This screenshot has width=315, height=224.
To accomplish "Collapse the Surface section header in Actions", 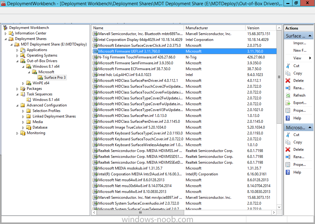I will coord(309,36).
